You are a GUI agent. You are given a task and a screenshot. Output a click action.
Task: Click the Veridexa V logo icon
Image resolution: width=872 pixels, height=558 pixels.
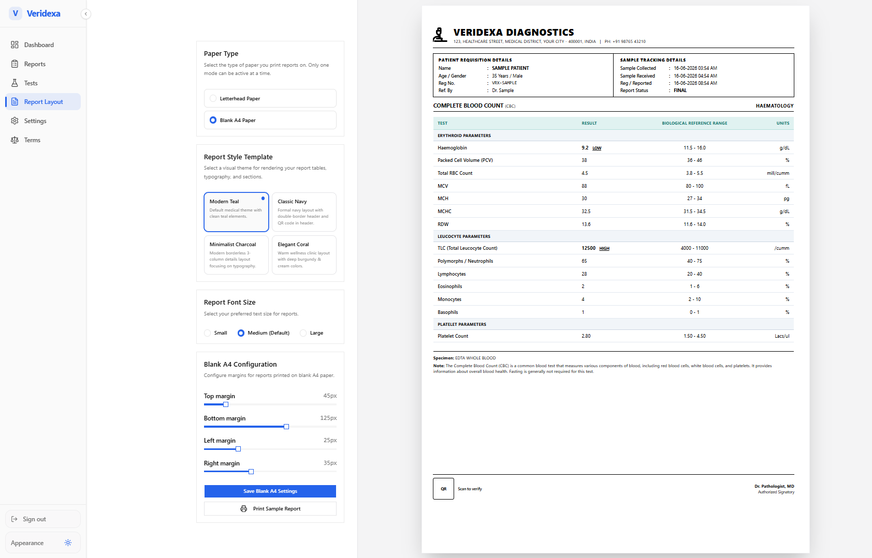click(16, 13)
